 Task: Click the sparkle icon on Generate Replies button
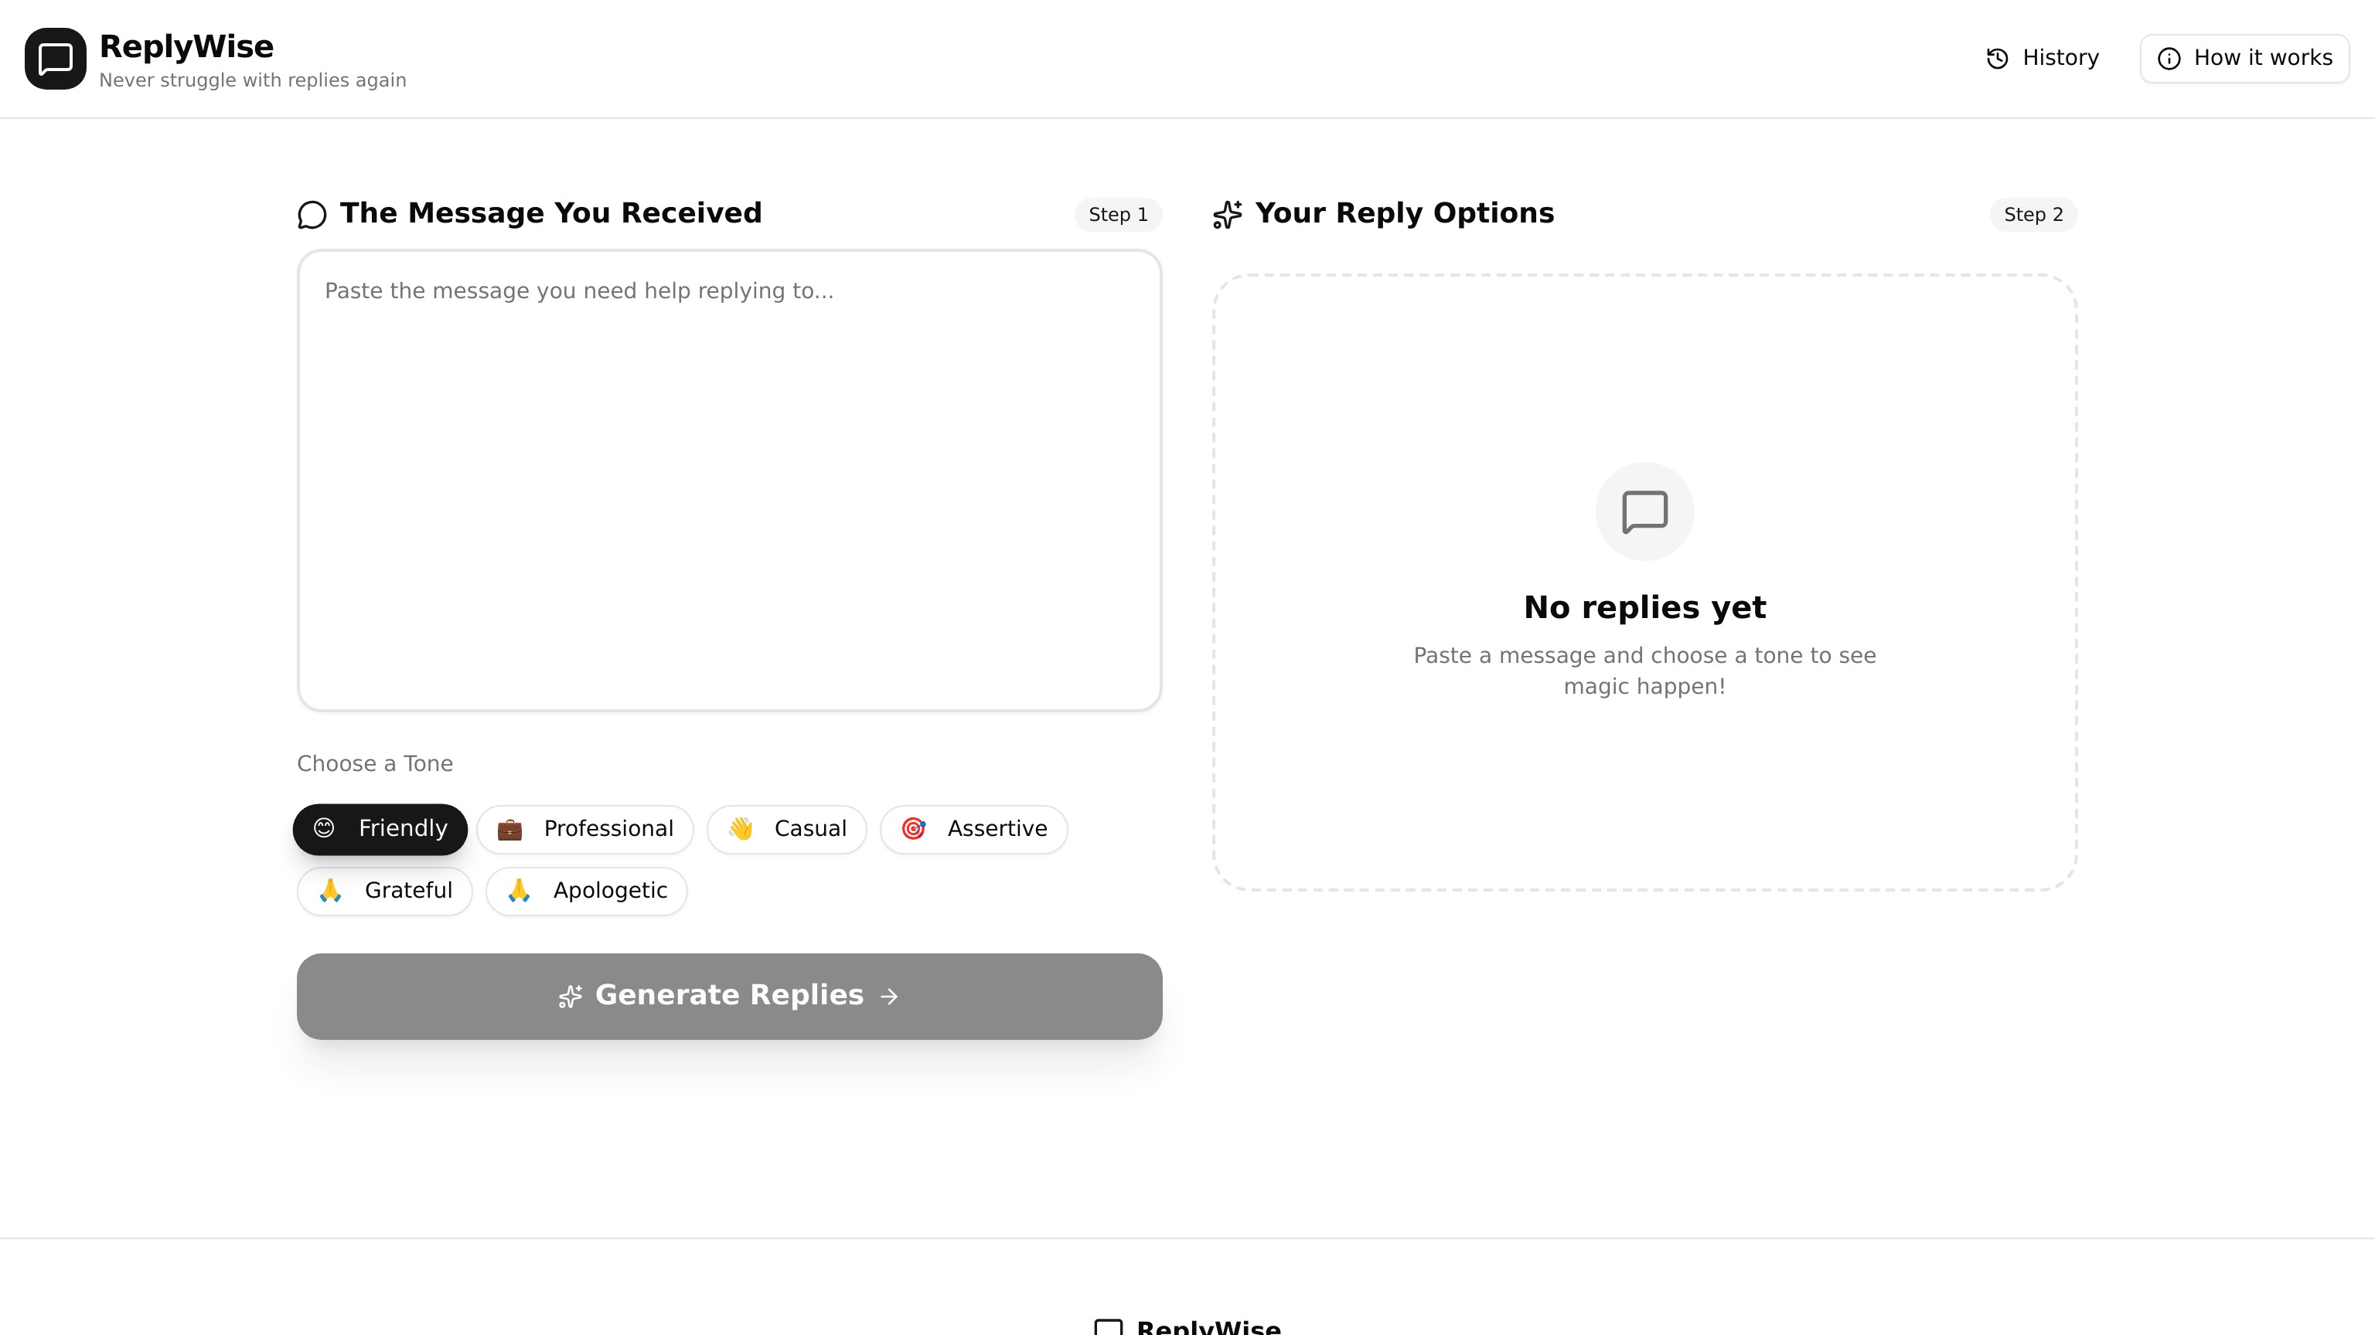point(570,996)
